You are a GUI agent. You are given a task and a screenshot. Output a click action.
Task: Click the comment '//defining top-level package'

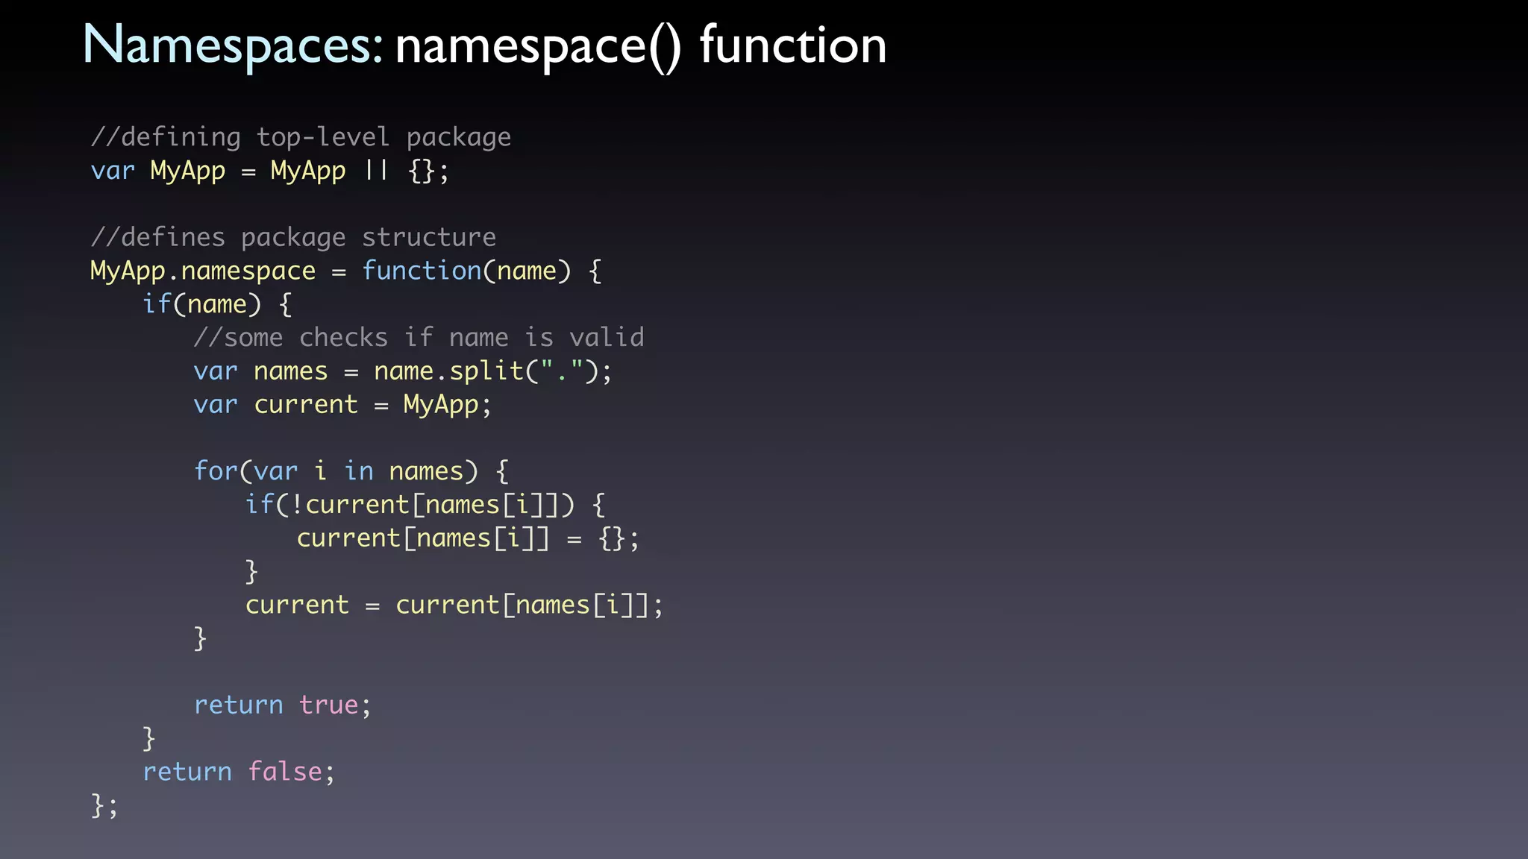coord(301,138)
